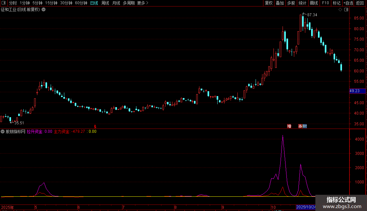
Task: Click the 35.51 low price label
Action: click(x=19, y=123)
